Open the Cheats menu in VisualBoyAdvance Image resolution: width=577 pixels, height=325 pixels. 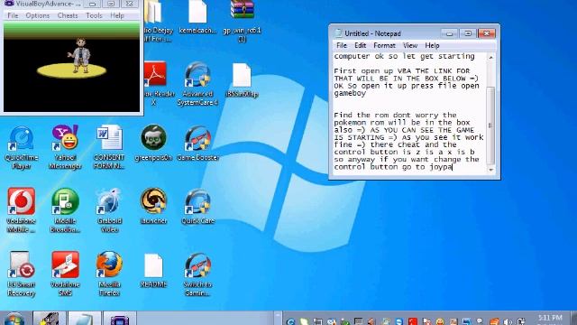(x=68, y=15)
